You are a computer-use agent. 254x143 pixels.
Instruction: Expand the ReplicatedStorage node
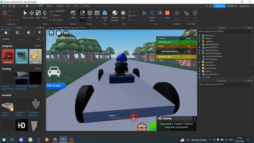[x=200, y=53]
